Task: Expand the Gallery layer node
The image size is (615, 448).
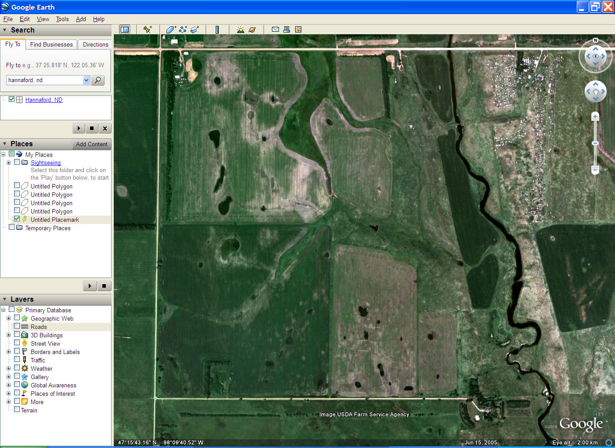Action: point(8,376)
